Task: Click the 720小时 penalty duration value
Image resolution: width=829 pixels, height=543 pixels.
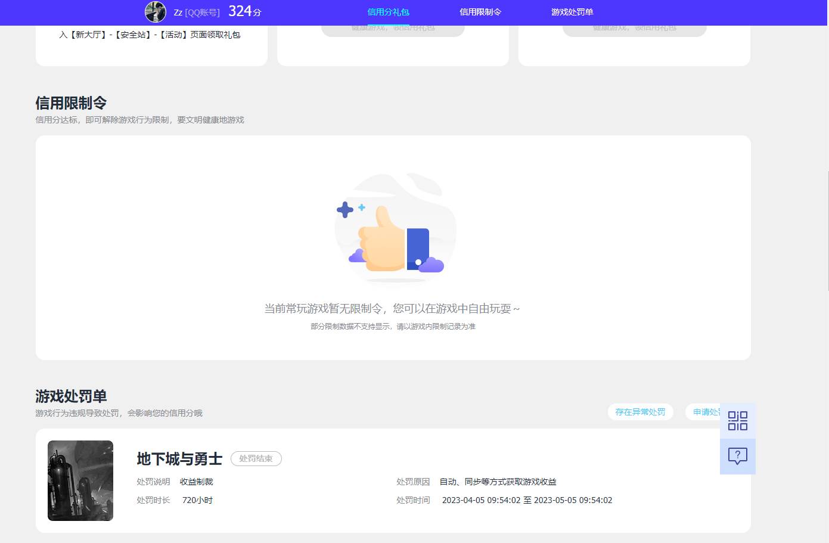Action: click(197, 500)
